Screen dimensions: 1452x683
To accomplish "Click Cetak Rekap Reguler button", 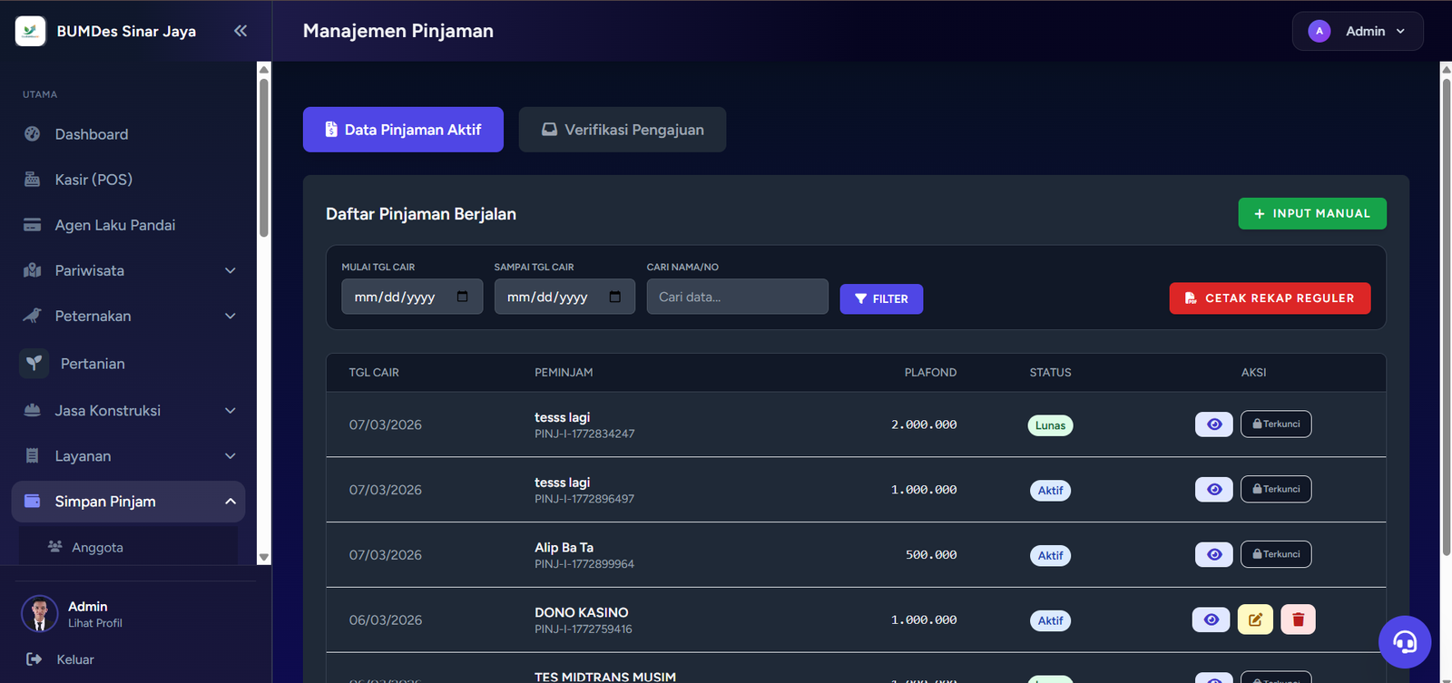I will point(1270,298).
